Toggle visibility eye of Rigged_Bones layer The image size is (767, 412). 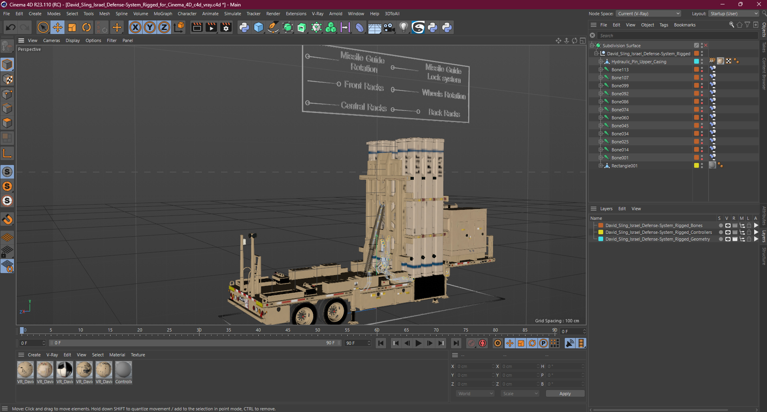(x=728, y=225)
